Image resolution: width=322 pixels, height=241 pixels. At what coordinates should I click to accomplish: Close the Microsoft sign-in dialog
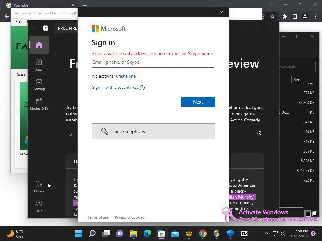pos(222,12)
